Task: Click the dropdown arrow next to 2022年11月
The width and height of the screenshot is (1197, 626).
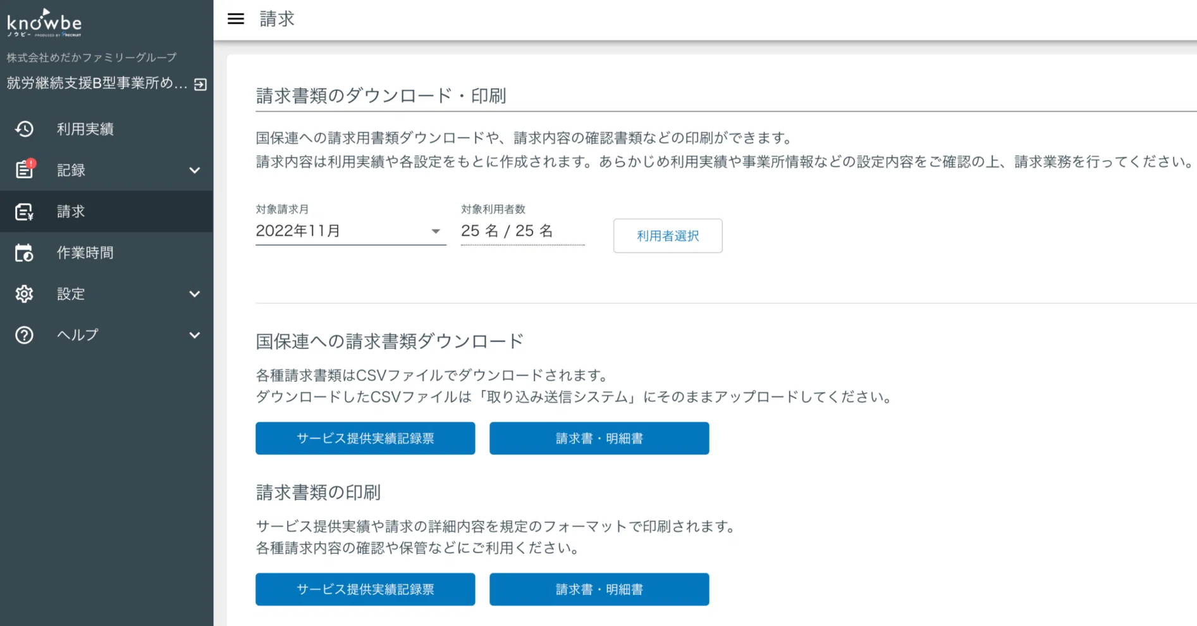Action: (x=436, y=231)
